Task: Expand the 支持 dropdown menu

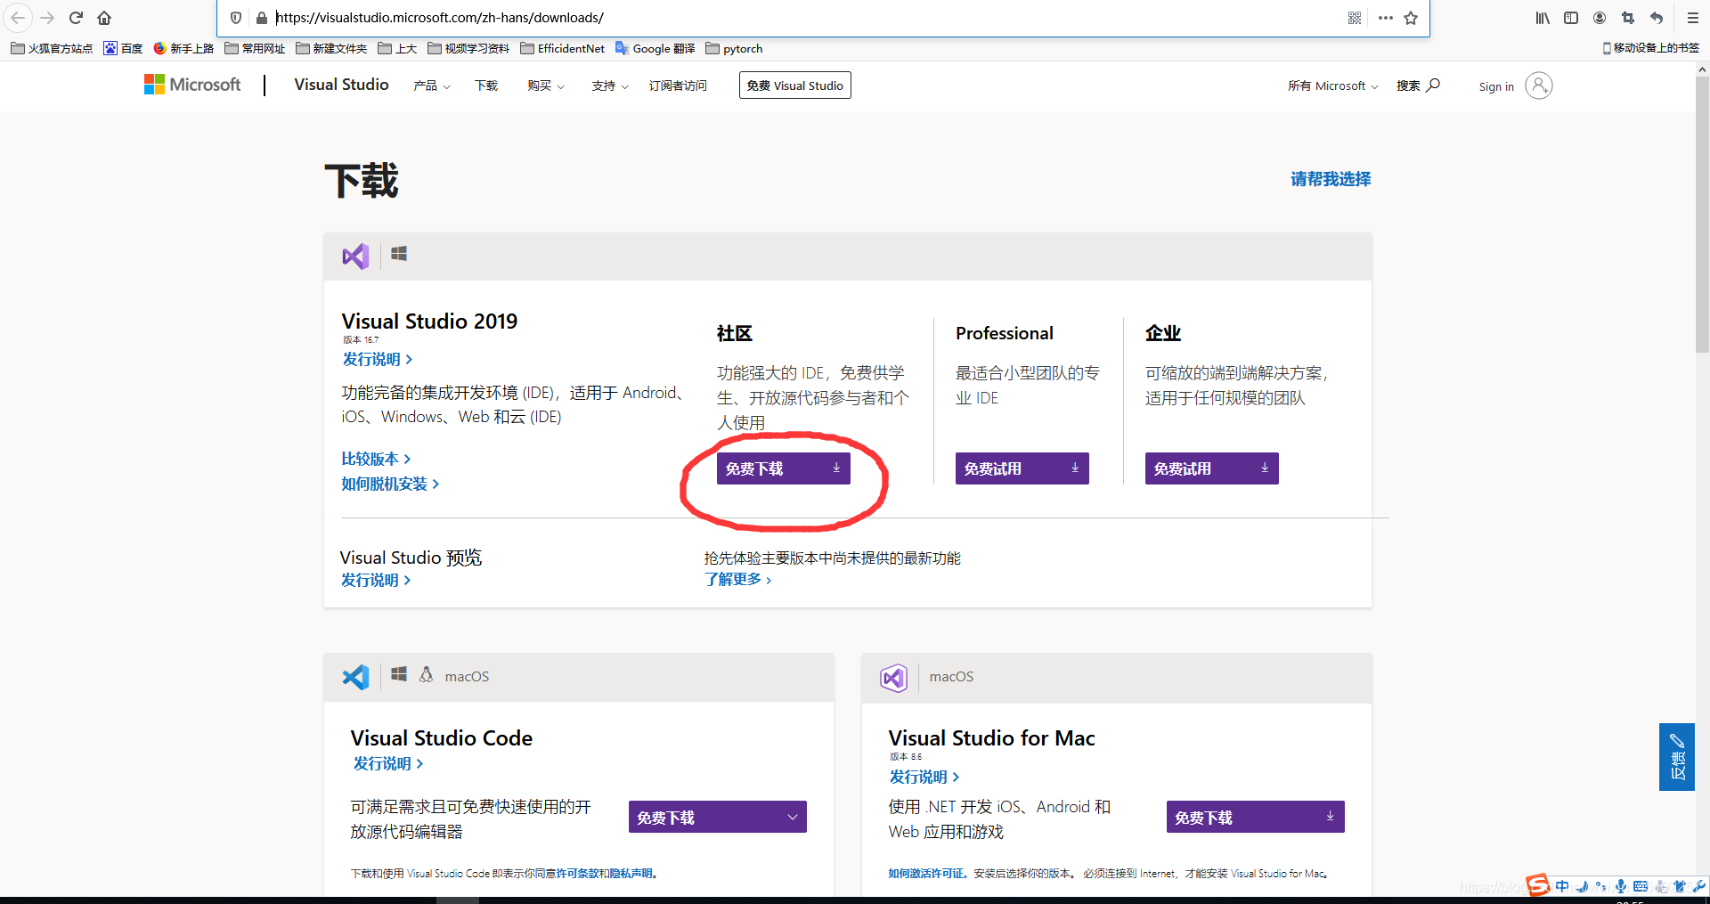Action: point(610,86)
